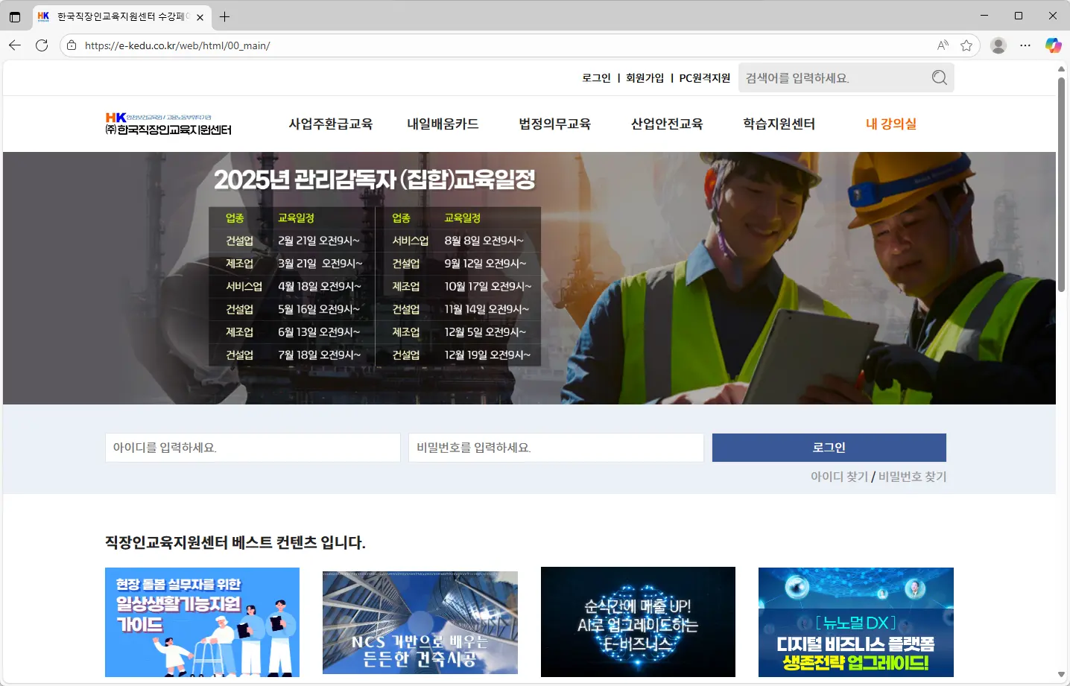Image resolution: width=1070 pixels, height=686 pixels.
Task: Open the Read Aloud icon
Action: [x=943, y=45]
